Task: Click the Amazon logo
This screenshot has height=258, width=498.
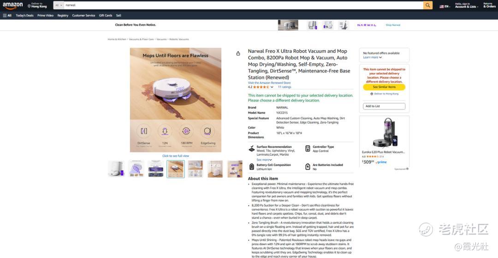Action: click(x=13, y=6)
